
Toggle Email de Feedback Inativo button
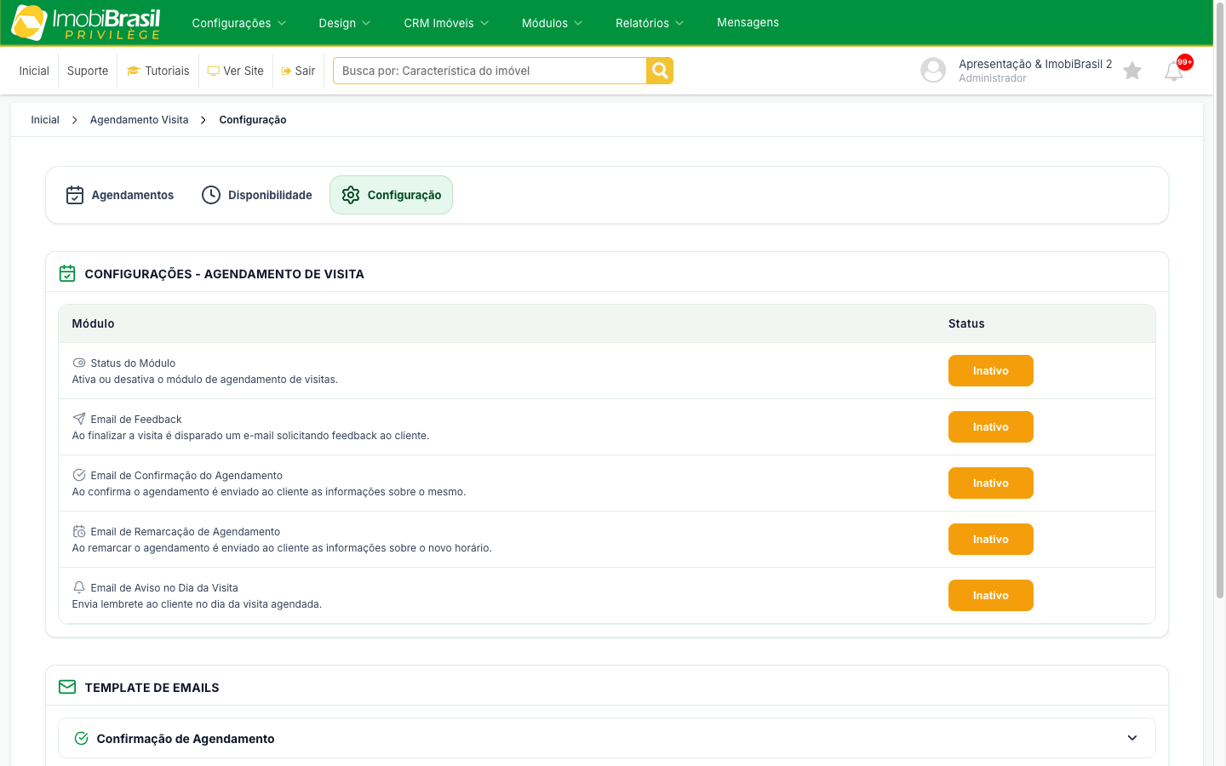(x=991, y=427)
